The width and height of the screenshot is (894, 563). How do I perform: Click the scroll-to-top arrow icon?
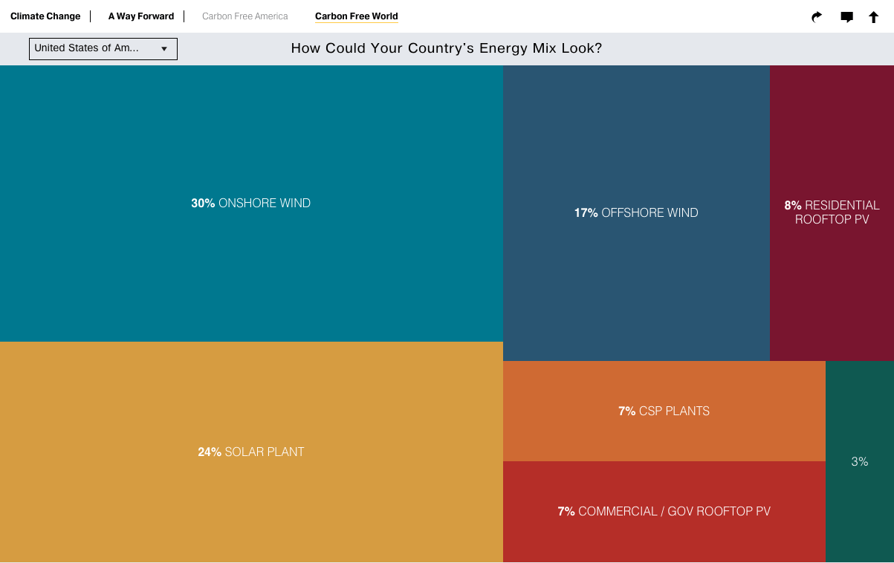pos(873,16)
